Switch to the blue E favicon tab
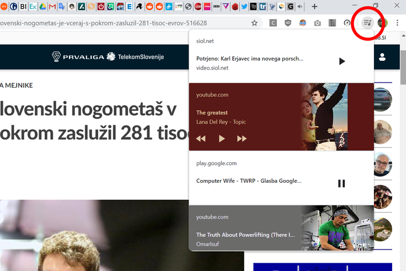 (x=130, y=7)
